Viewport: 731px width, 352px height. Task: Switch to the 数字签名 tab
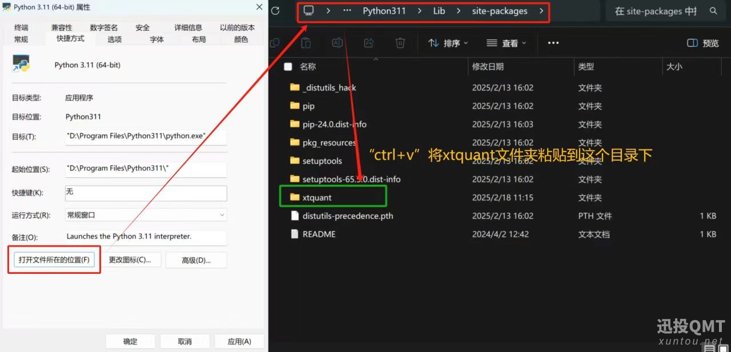click(x=104, y=27)
